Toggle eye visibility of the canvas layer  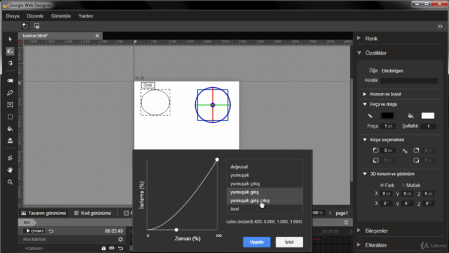tap(112, 248)
